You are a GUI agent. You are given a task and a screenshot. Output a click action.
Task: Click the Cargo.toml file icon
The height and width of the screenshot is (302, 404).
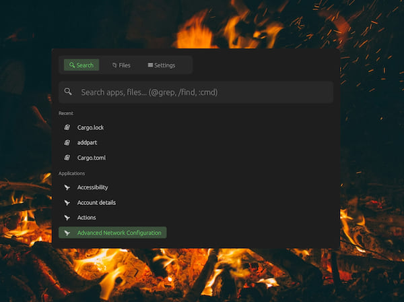(67, 158)
